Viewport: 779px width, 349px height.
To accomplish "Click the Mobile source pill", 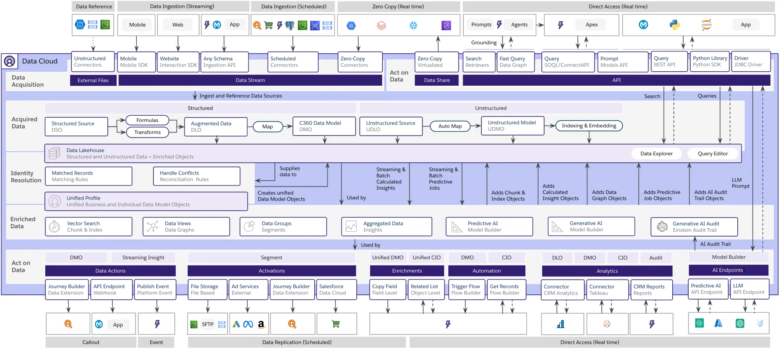I will [x=137, y=25].
